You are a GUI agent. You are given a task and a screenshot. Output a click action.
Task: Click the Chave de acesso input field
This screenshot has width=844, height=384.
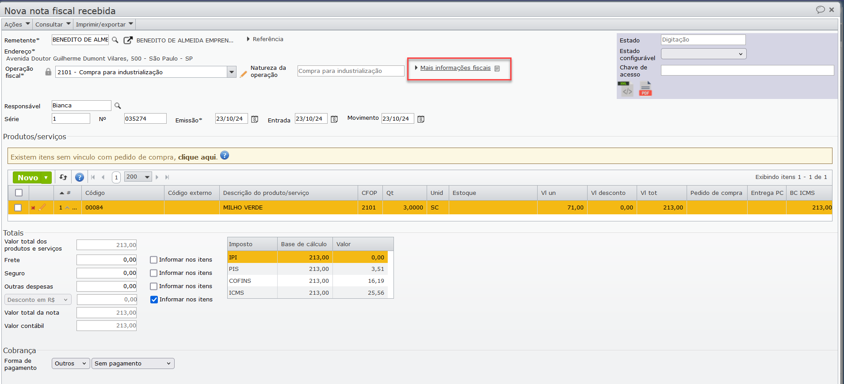point(747,70)
